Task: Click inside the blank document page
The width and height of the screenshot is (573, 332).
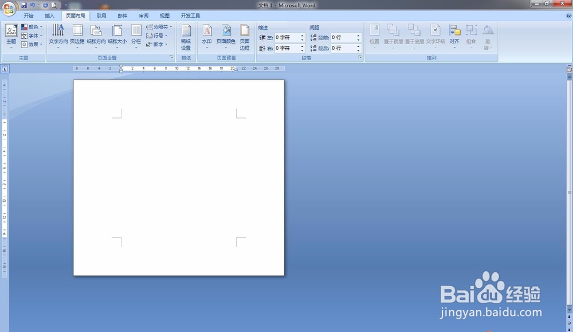Action: pyautogui.click(x=179, y=178)
